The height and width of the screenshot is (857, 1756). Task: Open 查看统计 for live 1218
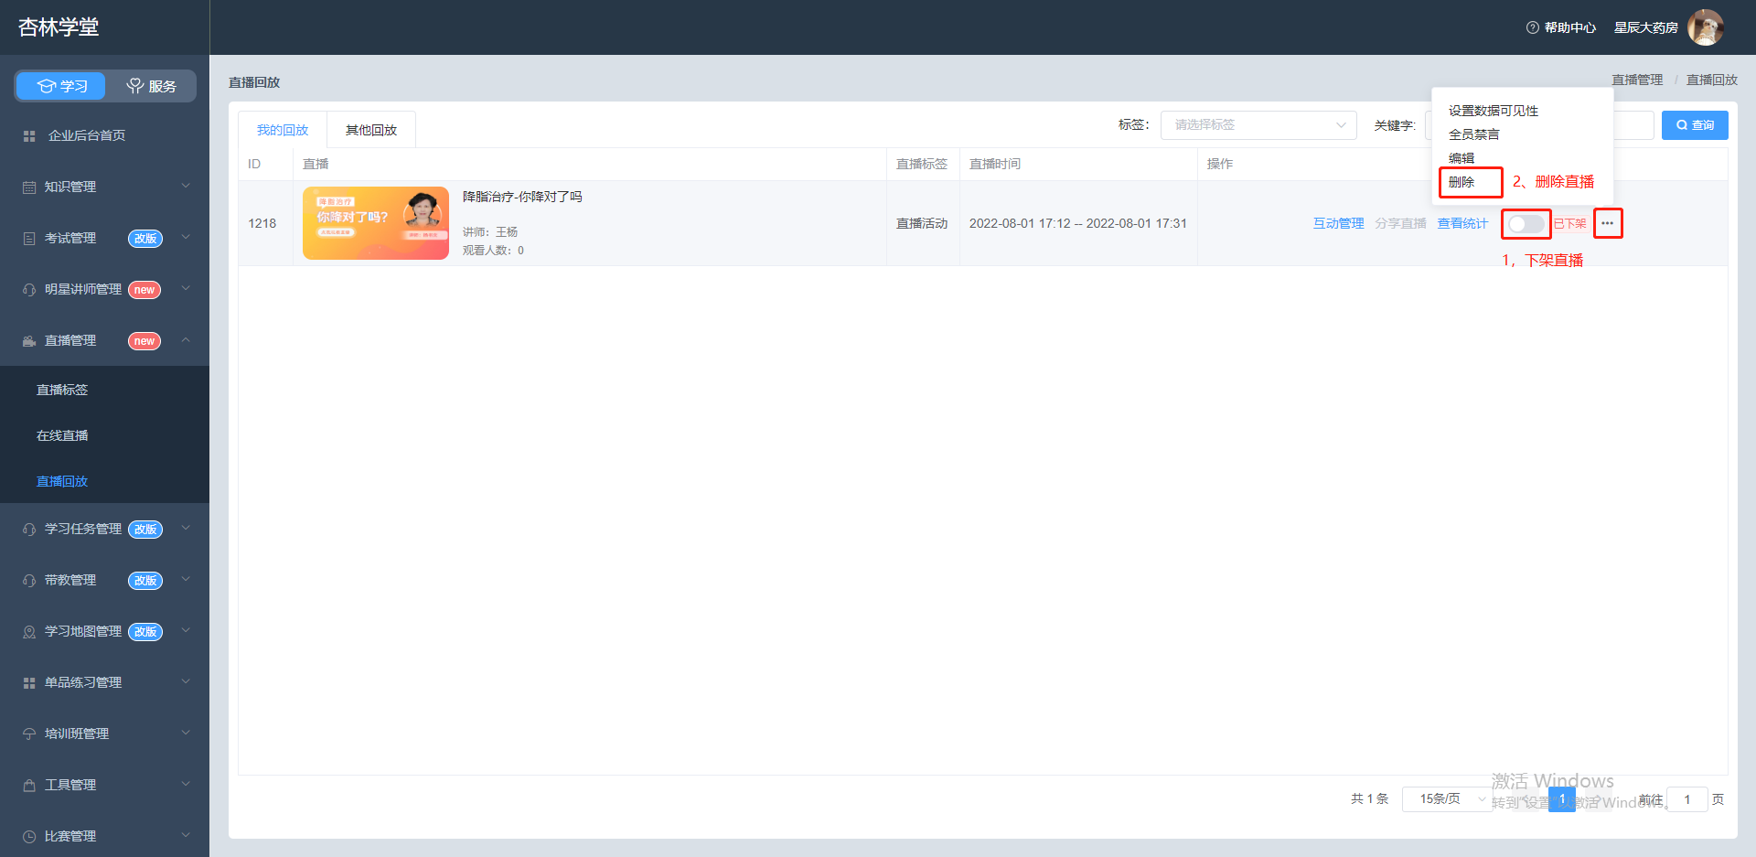click(1462, 223)
